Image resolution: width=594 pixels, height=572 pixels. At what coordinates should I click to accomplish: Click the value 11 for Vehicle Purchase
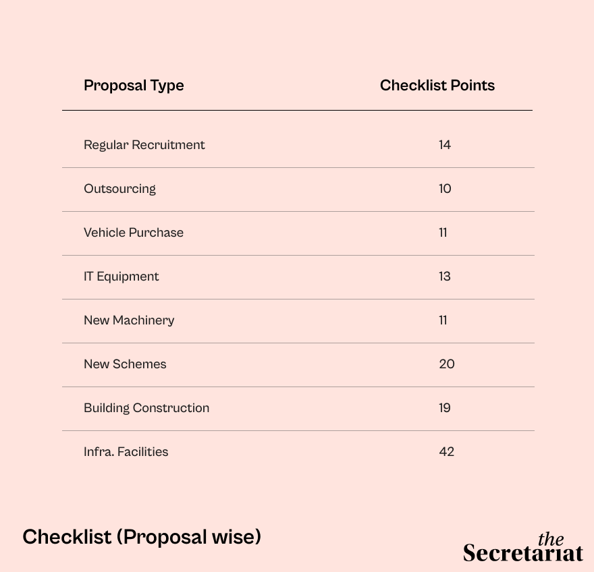click(443, 233)
